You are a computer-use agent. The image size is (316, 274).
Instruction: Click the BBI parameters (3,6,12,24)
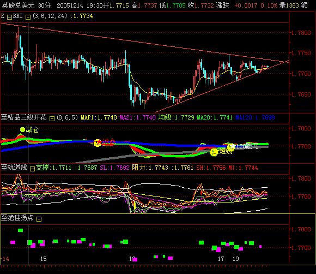point(50,16)
